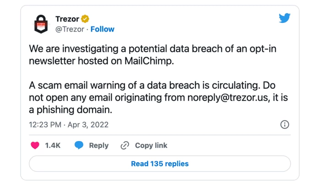
Task: Click the Apr 3, 2022 date
Action: (88, 125)
